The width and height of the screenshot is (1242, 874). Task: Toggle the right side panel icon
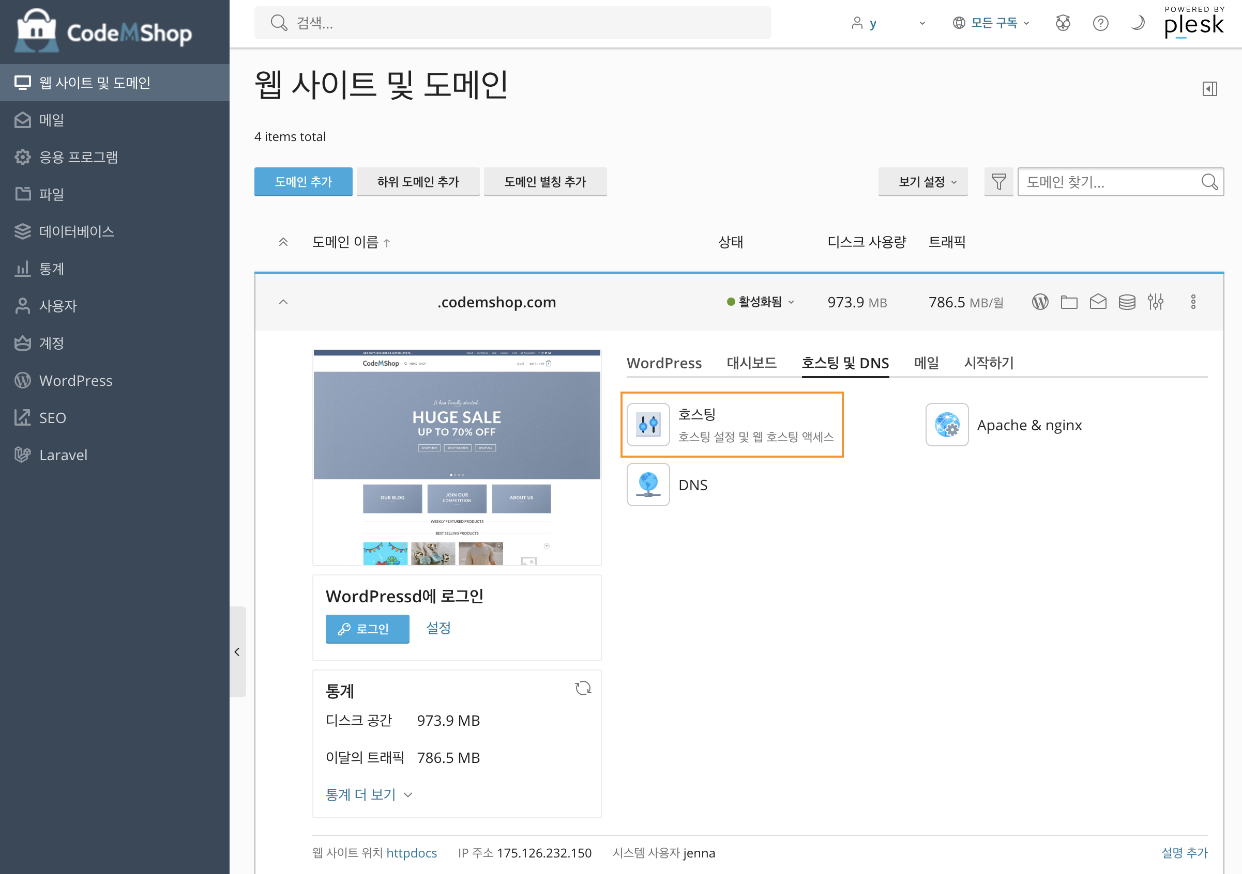pos(1209,89)
